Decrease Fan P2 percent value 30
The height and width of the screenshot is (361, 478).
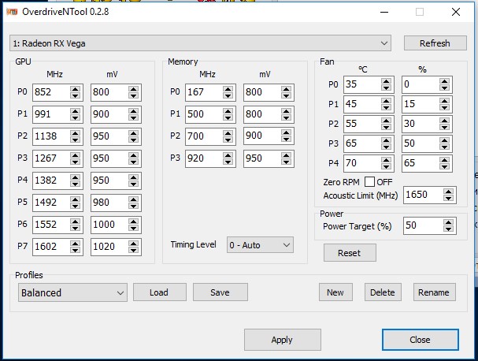444,127
